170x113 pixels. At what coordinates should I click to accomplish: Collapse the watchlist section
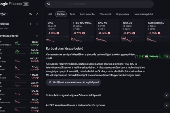(37, 24)
